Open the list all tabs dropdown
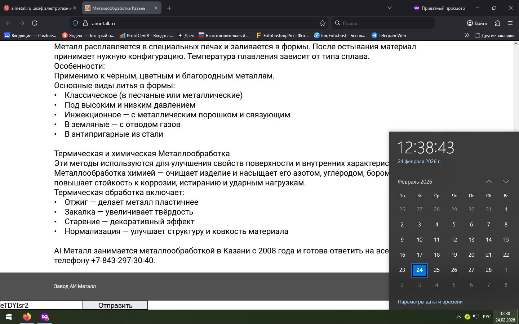The image size is (519, 324). pyautogui.click(x=389, y=8)
